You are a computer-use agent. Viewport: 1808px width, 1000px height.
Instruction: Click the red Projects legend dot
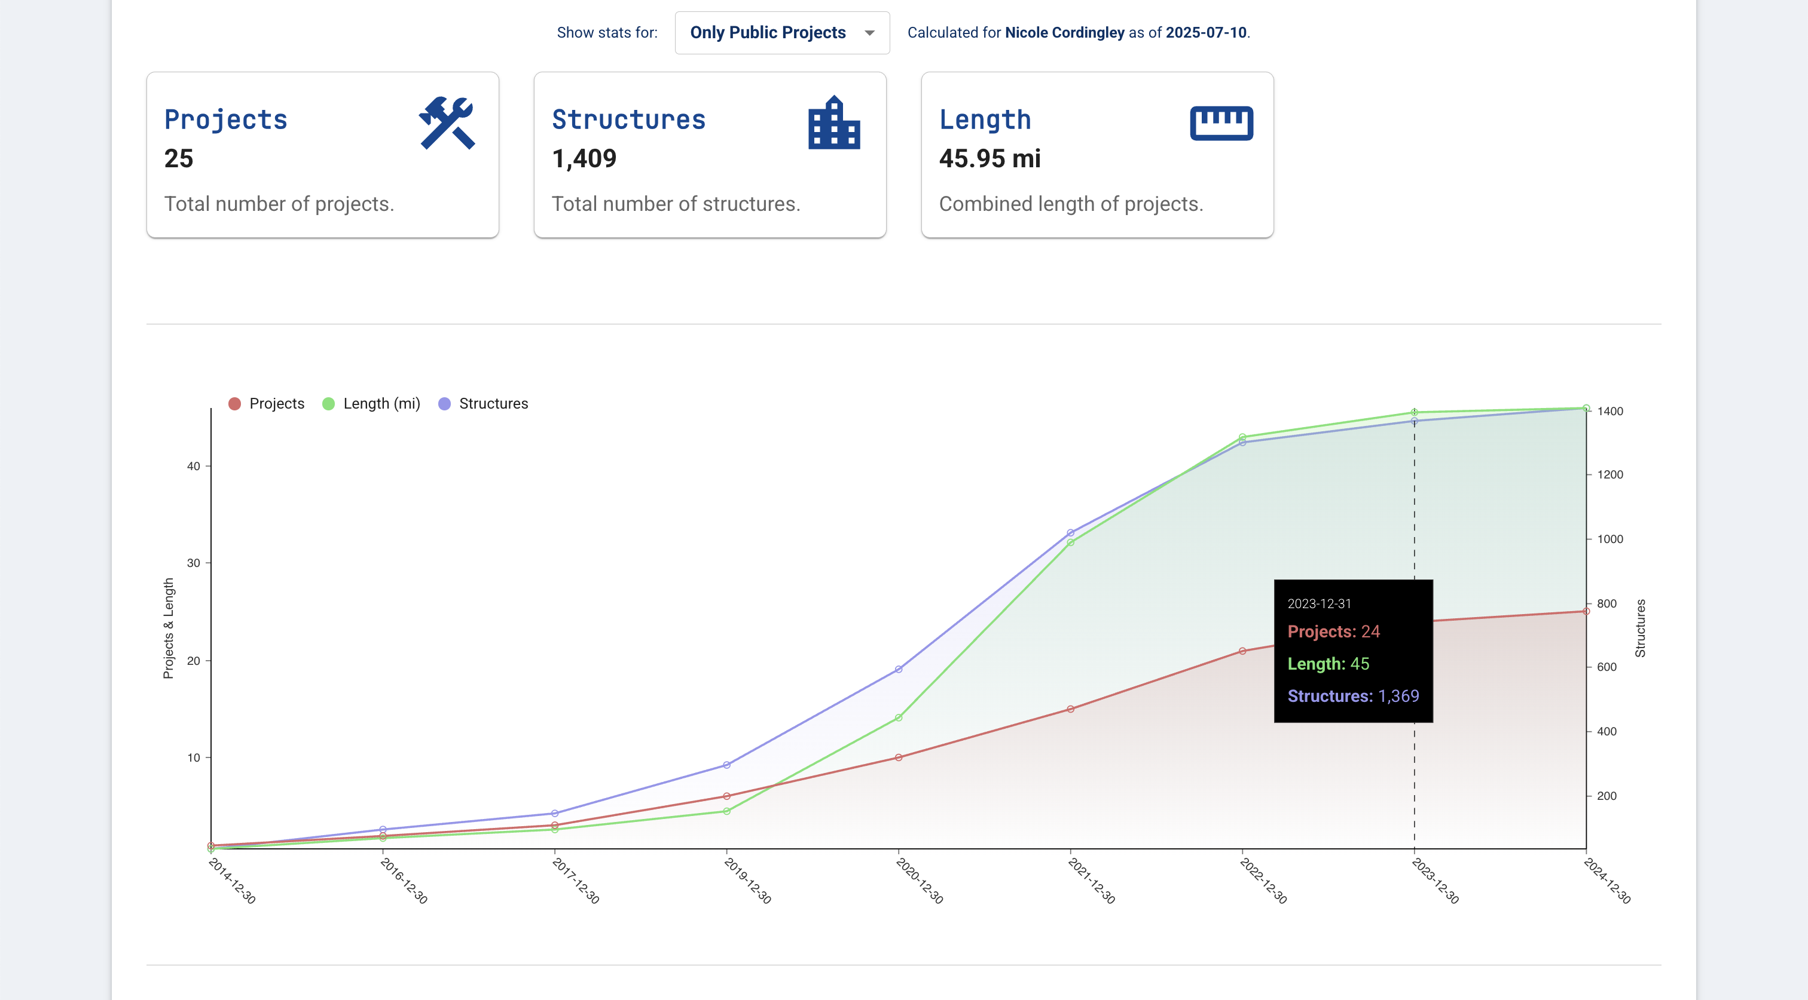234,403
